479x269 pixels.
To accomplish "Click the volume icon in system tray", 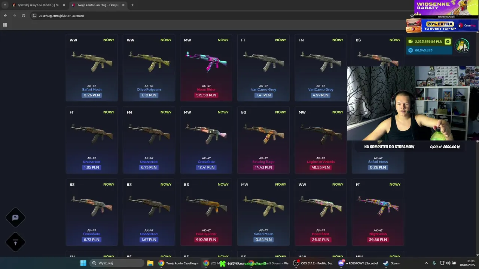I will [448, 263].
